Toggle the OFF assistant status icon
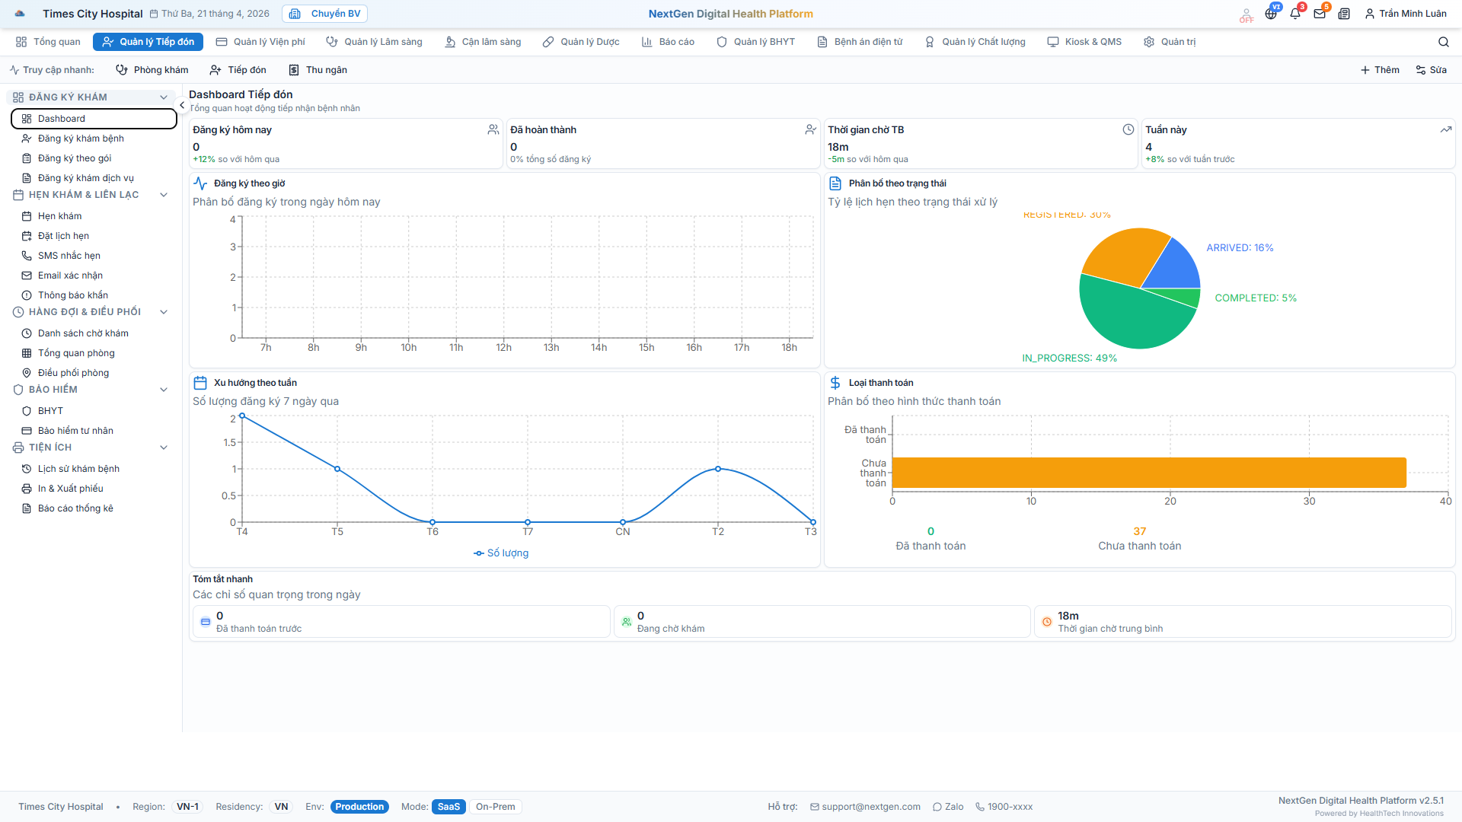Viewport: 1462px width, 822px height. 1246,15
